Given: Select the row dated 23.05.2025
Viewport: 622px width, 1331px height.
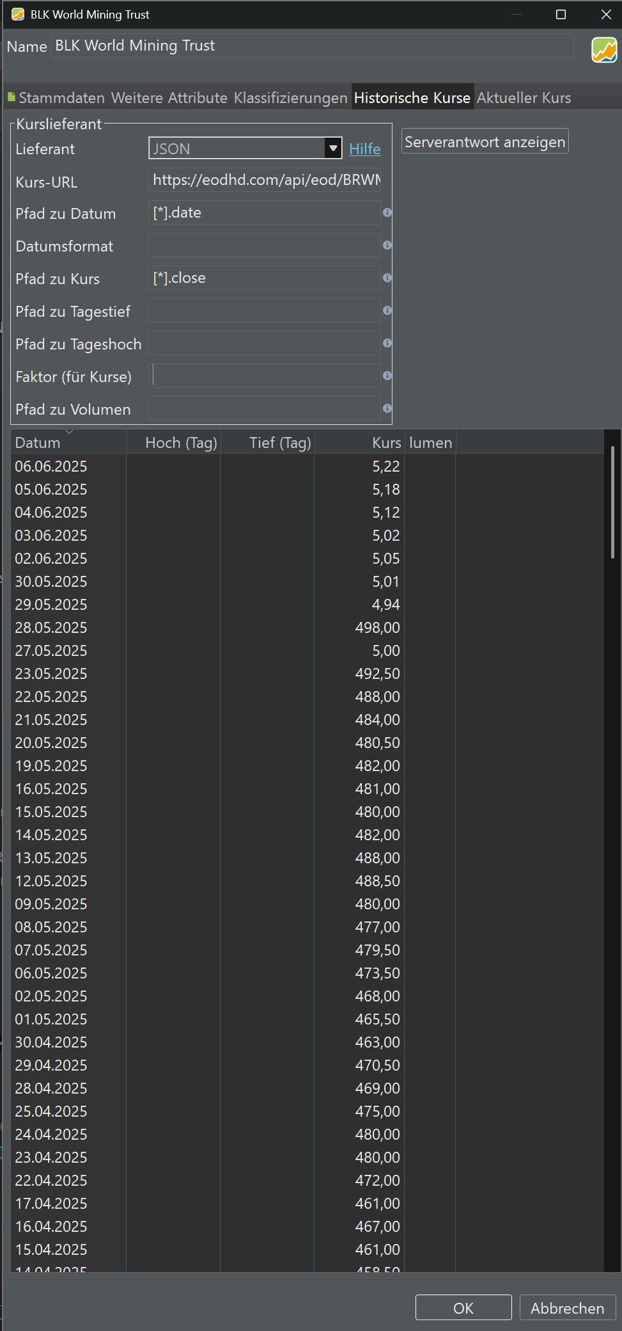Looking at the screenshot, I should 307,674.
